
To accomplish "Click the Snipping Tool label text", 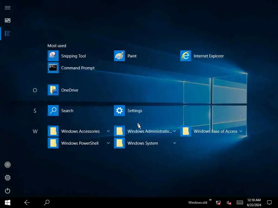I will click(73, 56).
